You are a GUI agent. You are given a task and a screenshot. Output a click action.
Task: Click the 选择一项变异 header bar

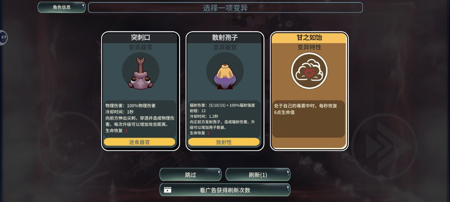tap(225, 8)
